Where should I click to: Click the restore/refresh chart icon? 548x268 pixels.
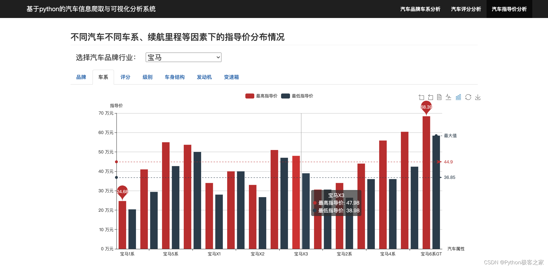click(468, 97)
